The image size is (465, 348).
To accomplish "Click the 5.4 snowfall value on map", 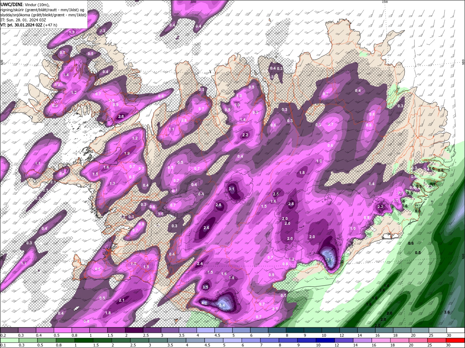I will pos(222,306).
